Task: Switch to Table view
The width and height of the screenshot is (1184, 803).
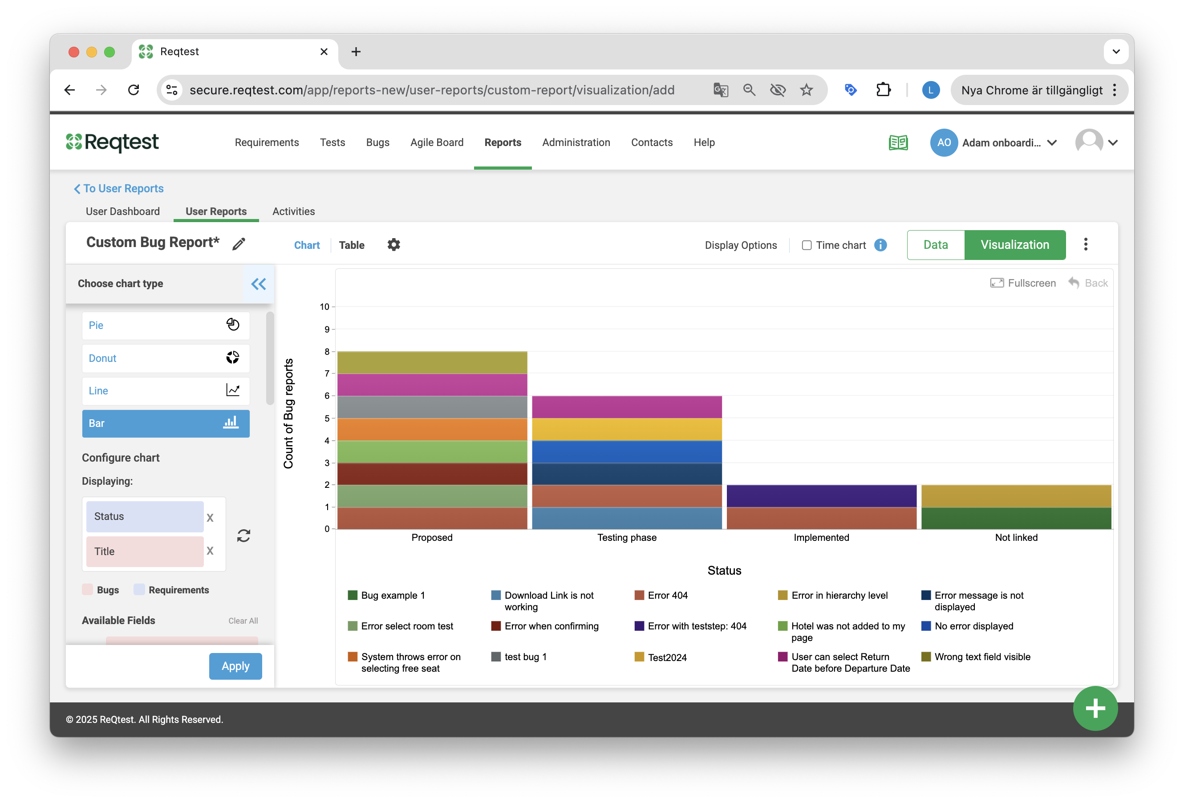Action: (x=352, y=245)
